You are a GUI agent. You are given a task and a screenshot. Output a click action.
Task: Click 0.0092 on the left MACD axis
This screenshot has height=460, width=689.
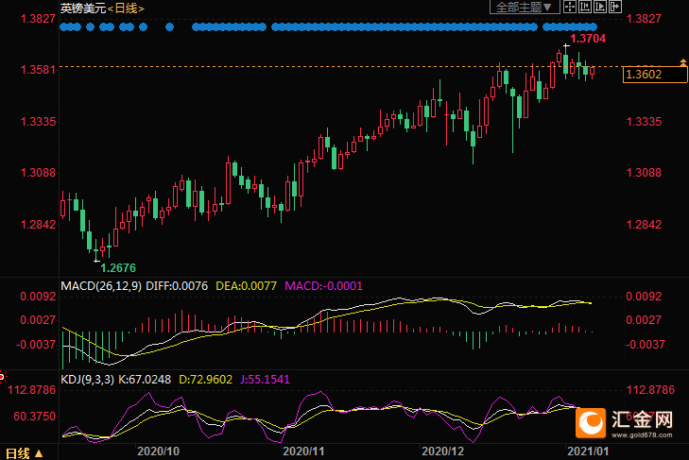pyautogui.click(x=38, y=297)
